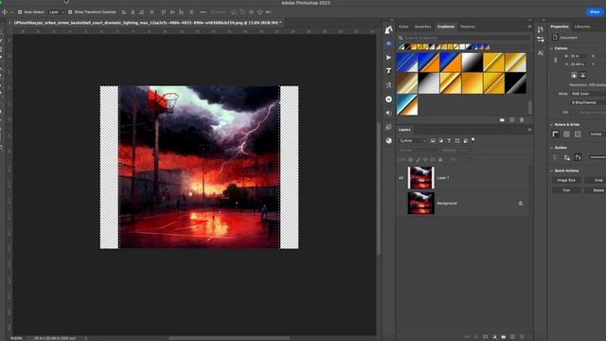Filter layers by pixel layers icon

pos(433,141)
